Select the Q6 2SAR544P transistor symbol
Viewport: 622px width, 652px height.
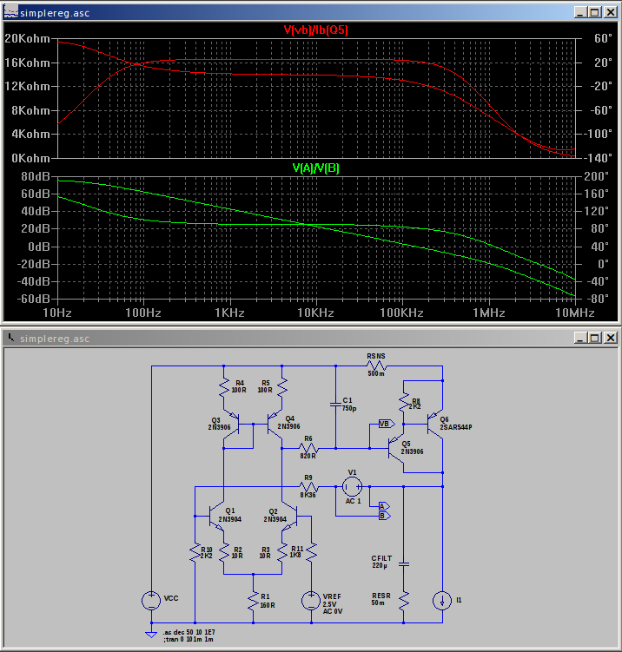click(x=435, y=425)
